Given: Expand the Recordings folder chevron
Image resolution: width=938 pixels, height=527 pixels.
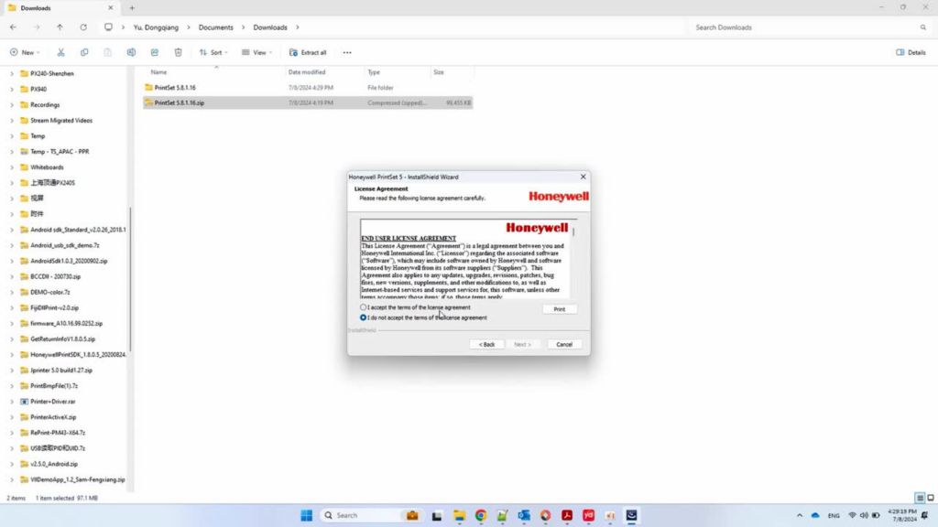Looking at the screenshot, I should (x=12, y=104).
